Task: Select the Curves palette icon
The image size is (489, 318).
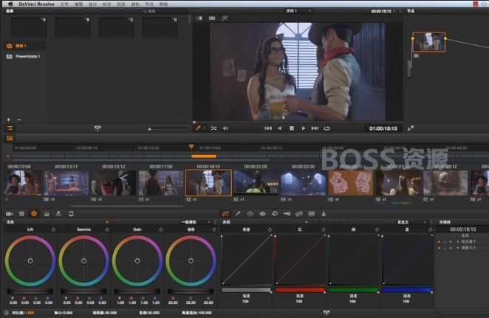Action: tap(225, 214)
